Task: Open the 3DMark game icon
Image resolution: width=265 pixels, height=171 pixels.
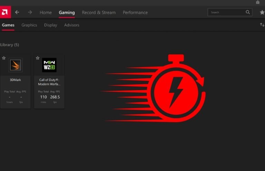Action: pos(16,65)
